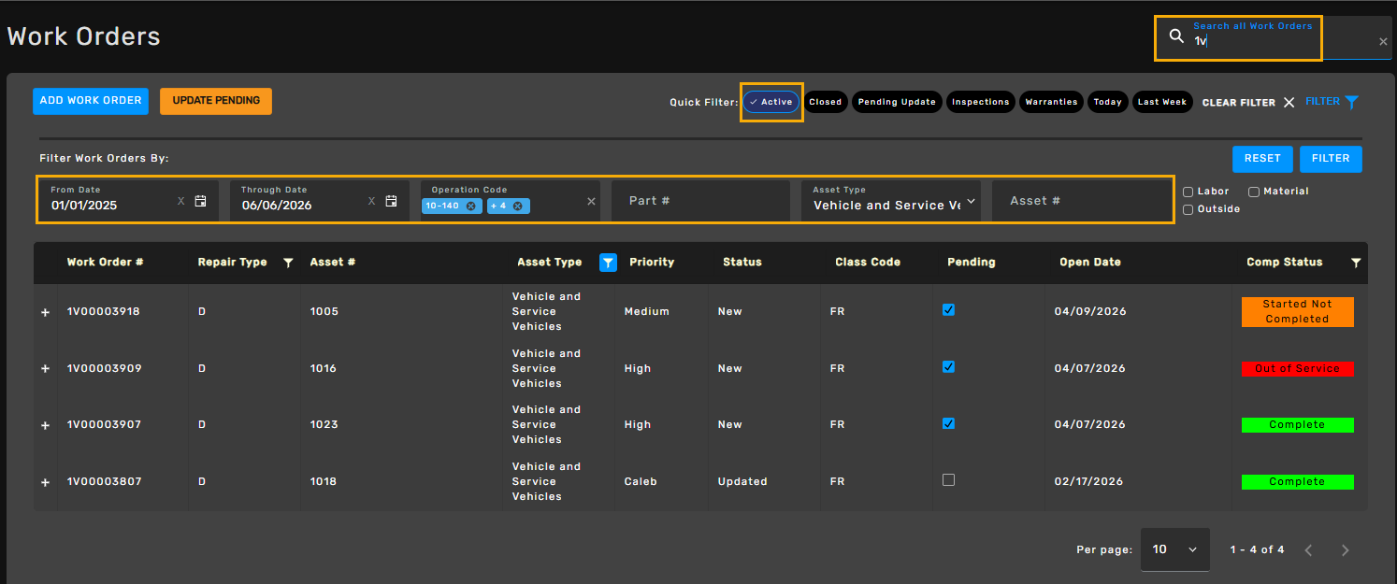The width and height of the screenshot is (1397, 584).
Task: Remove the 10-140 operation code chip
Action: [x=470, y=206]
